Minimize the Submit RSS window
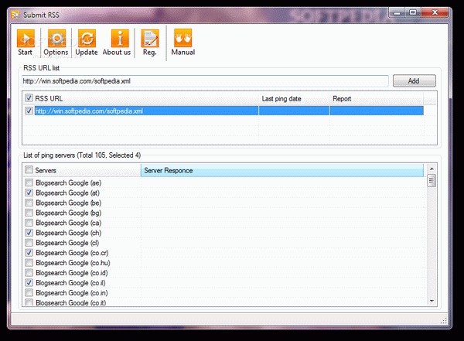464x341 pixels. [397, 12]
